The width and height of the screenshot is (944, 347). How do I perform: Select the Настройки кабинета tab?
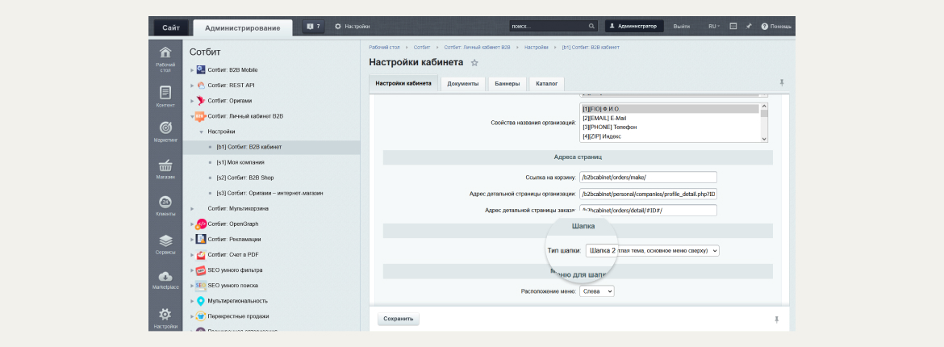[x=403, y=83]
